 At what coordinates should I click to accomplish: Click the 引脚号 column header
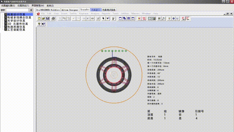pos(199,111)
